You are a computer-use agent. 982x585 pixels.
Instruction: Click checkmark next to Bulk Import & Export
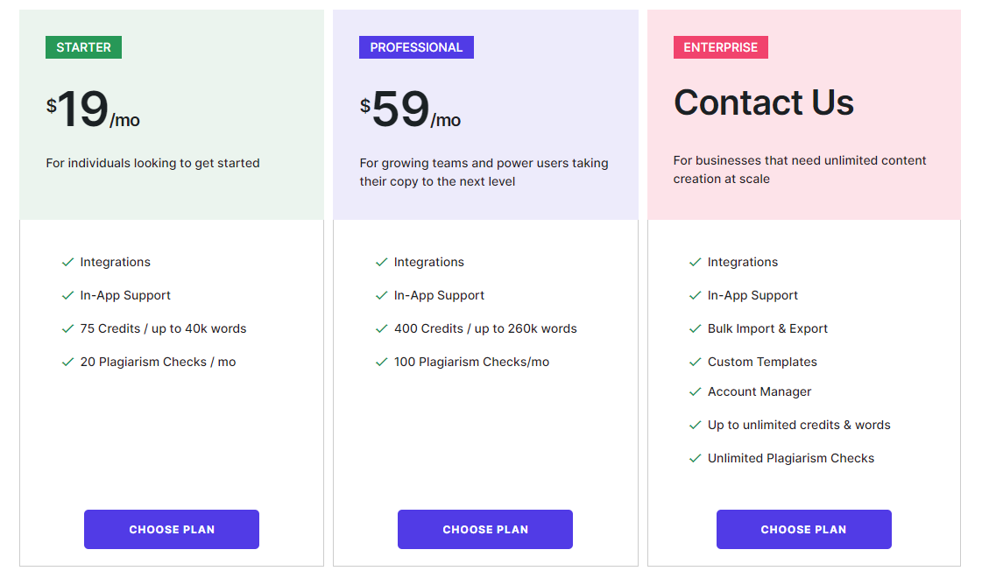tap(695, 328)
